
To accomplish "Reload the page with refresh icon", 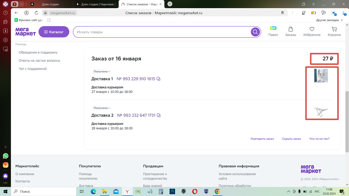I will tap(36, 13).
